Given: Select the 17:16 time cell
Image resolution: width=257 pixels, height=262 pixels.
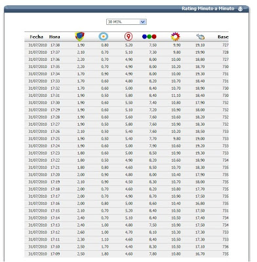Looking at the screenshot, I should (x=55, y=204).
